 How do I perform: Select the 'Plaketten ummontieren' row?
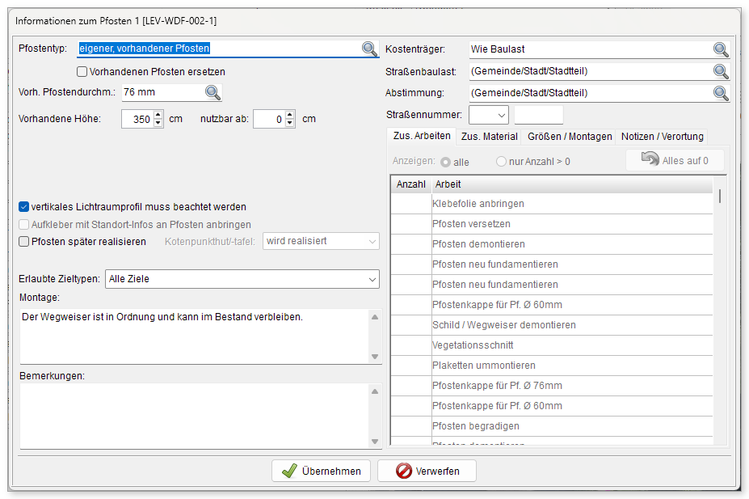(552, 366)
